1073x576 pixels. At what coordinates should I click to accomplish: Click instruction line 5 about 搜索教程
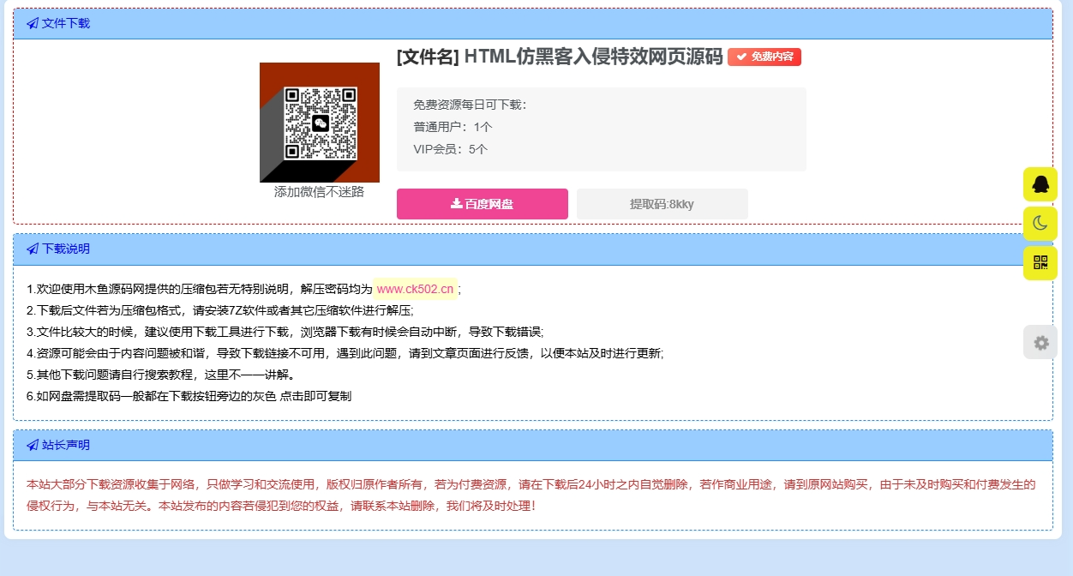[x=161, y=375]
